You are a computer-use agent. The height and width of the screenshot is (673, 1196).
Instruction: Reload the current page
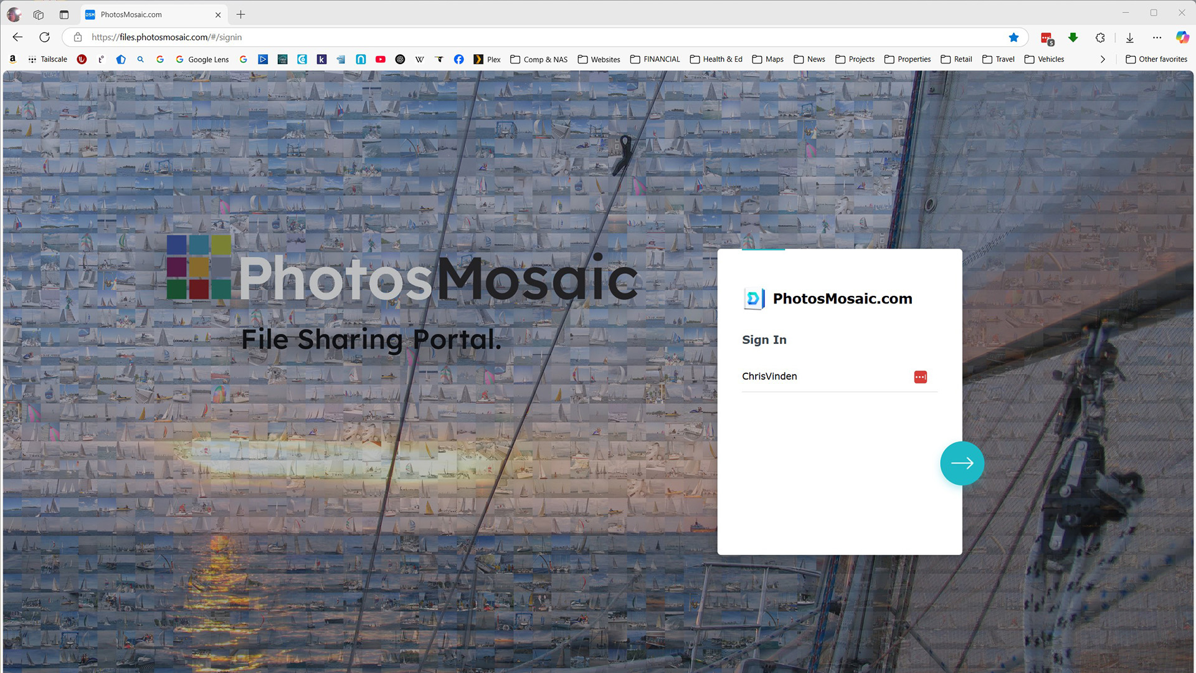click(x=44, y=37)
